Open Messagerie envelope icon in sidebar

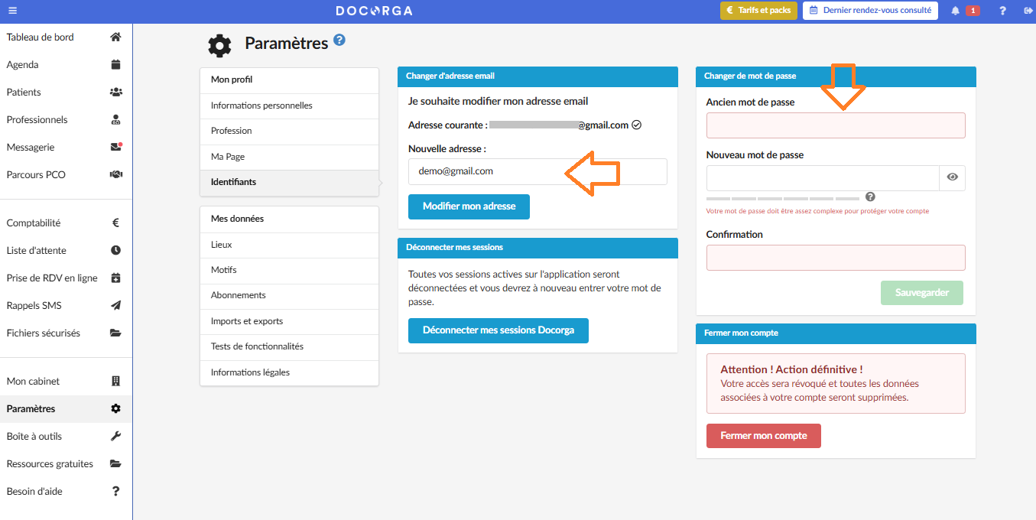115,148
